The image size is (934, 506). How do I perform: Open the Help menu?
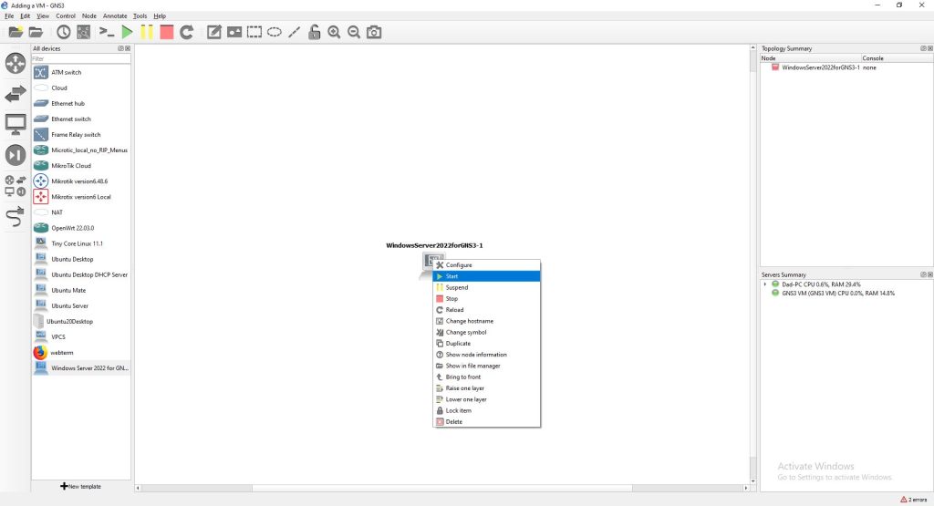pyautogui.click(x=160, y=16)
